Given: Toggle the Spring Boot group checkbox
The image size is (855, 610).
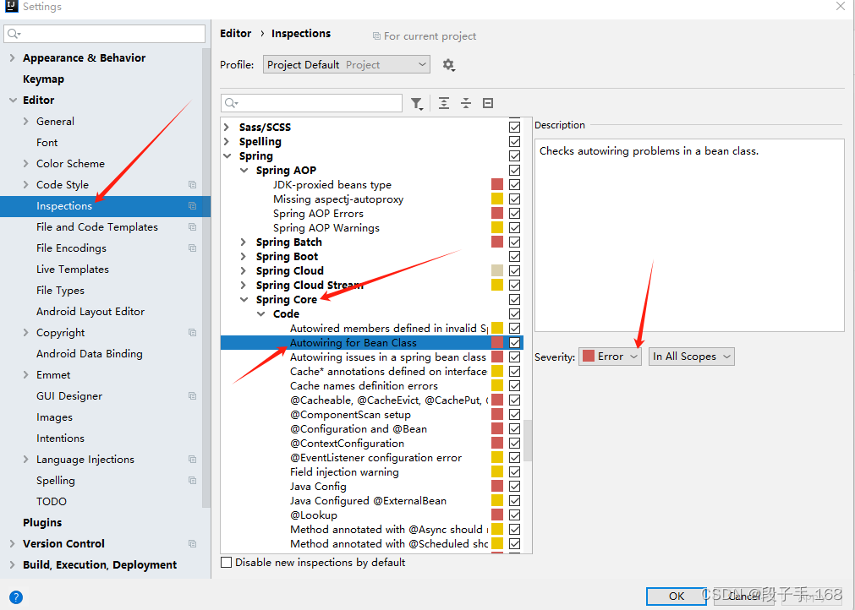Looking at the screenshot, I should coord(514,257).
